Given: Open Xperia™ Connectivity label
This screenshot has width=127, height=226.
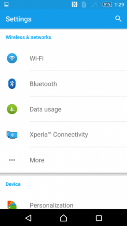Looking at the screenshot, I should pos(59,135).
